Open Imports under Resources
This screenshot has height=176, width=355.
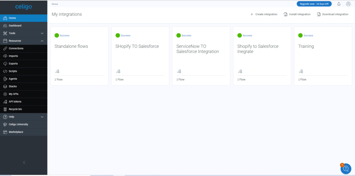pyautogui.click(x=24, y=56)
